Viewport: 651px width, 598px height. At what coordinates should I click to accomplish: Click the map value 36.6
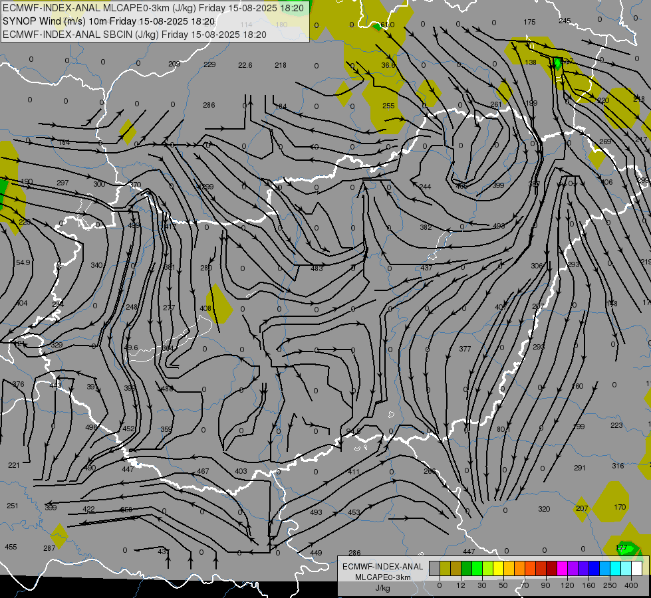coord(388,65)
